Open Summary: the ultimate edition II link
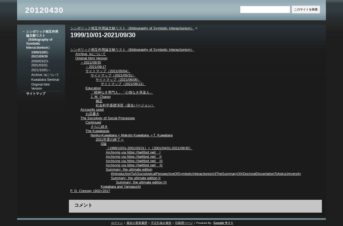Viewport: 343px width, 226px height. [x=136, y=178]
